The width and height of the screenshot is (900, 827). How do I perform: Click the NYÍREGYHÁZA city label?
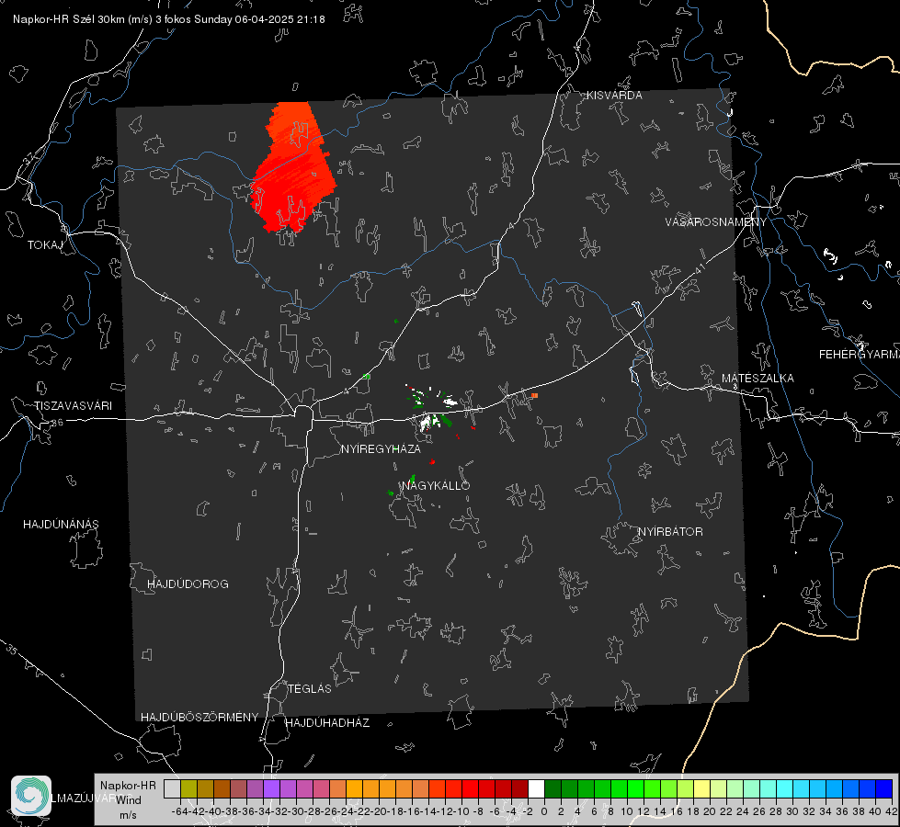point(381,449)
